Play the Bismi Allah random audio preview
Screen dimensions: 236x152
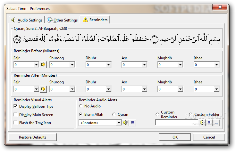125,122
